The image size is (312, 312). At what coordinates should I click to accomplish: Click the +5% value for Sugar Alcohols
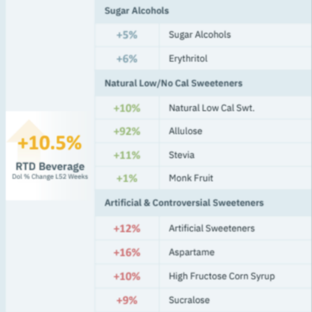[x=127, y=35]
